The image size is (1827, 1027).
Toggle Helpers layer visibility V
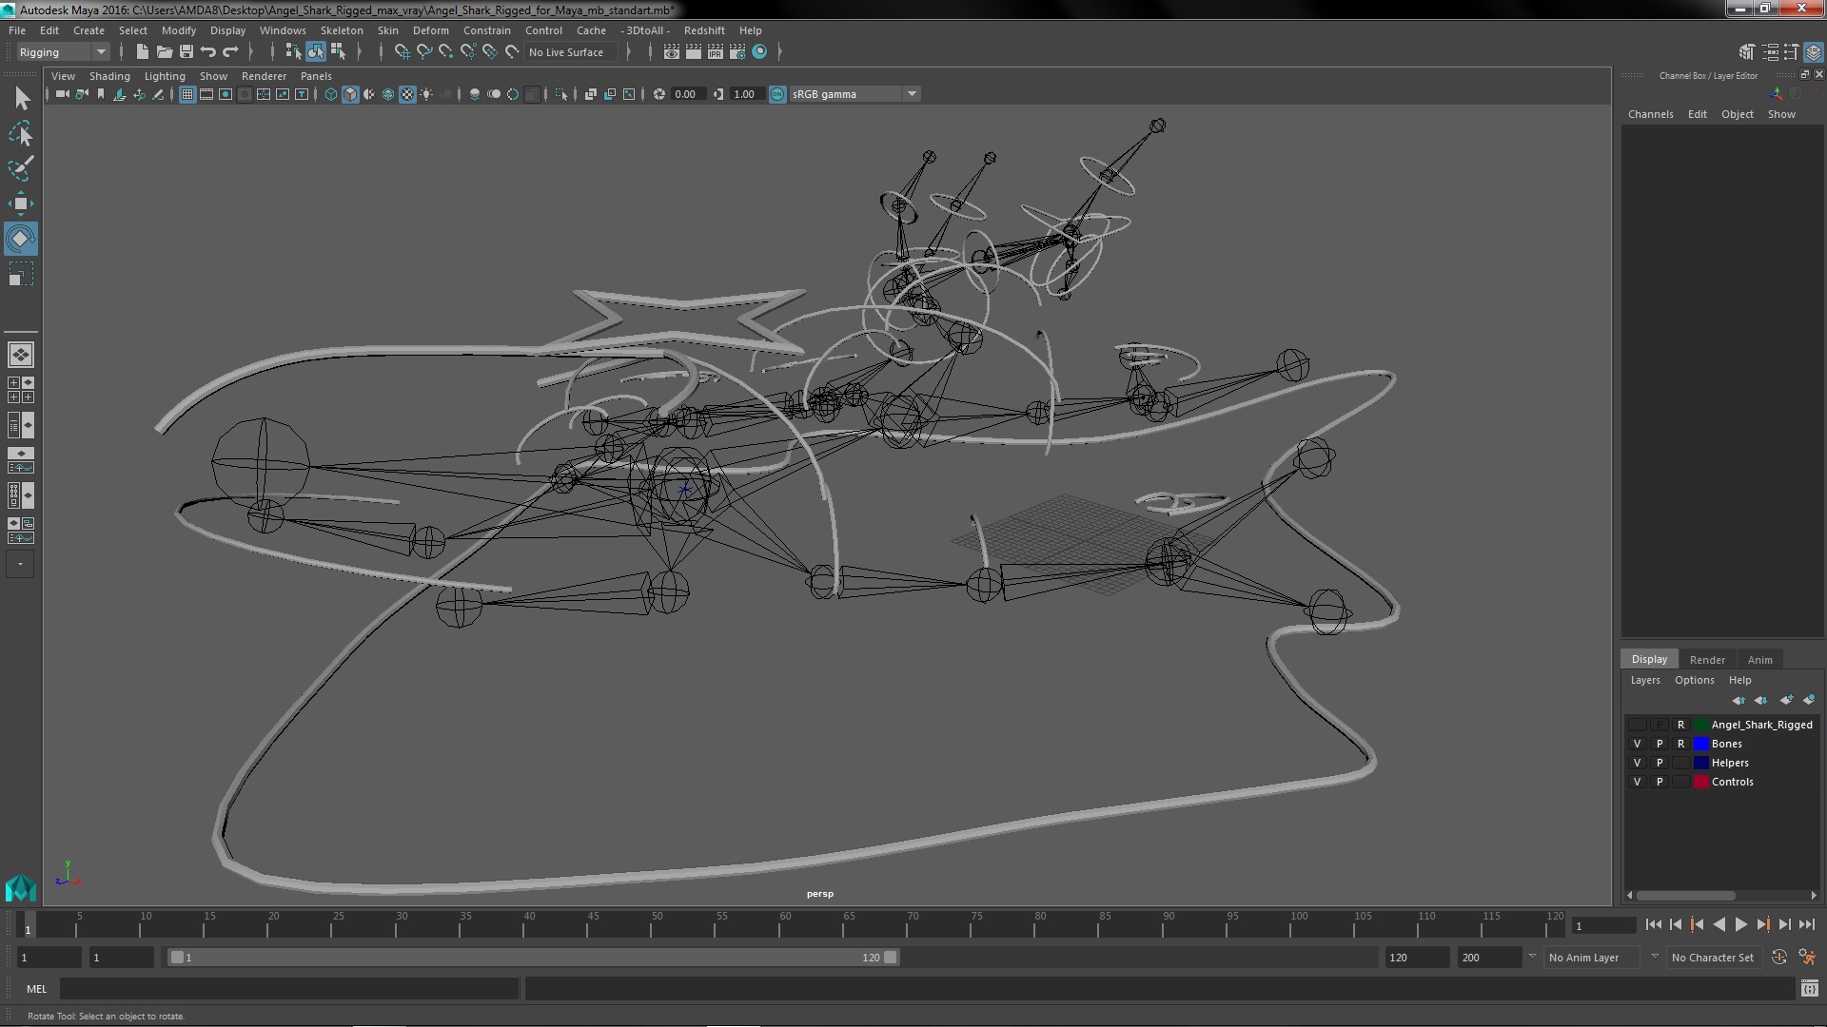tap(1638, 763)
